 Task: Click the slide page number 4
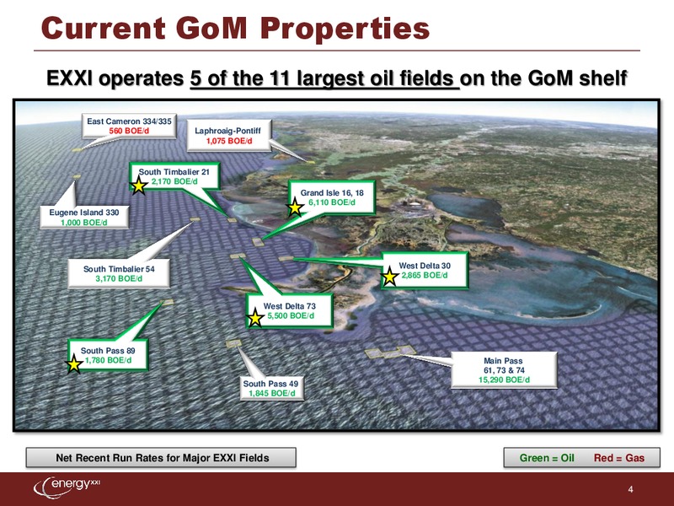point(630,489)
